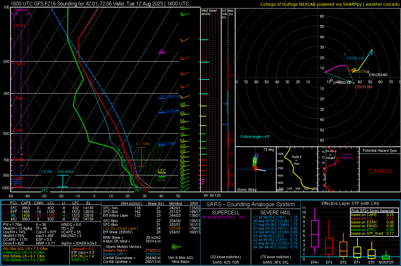This screenshot has width=401, height=266.
Task: Click the yellow LFC marker on the skew-T
Action: coord(162,171)
